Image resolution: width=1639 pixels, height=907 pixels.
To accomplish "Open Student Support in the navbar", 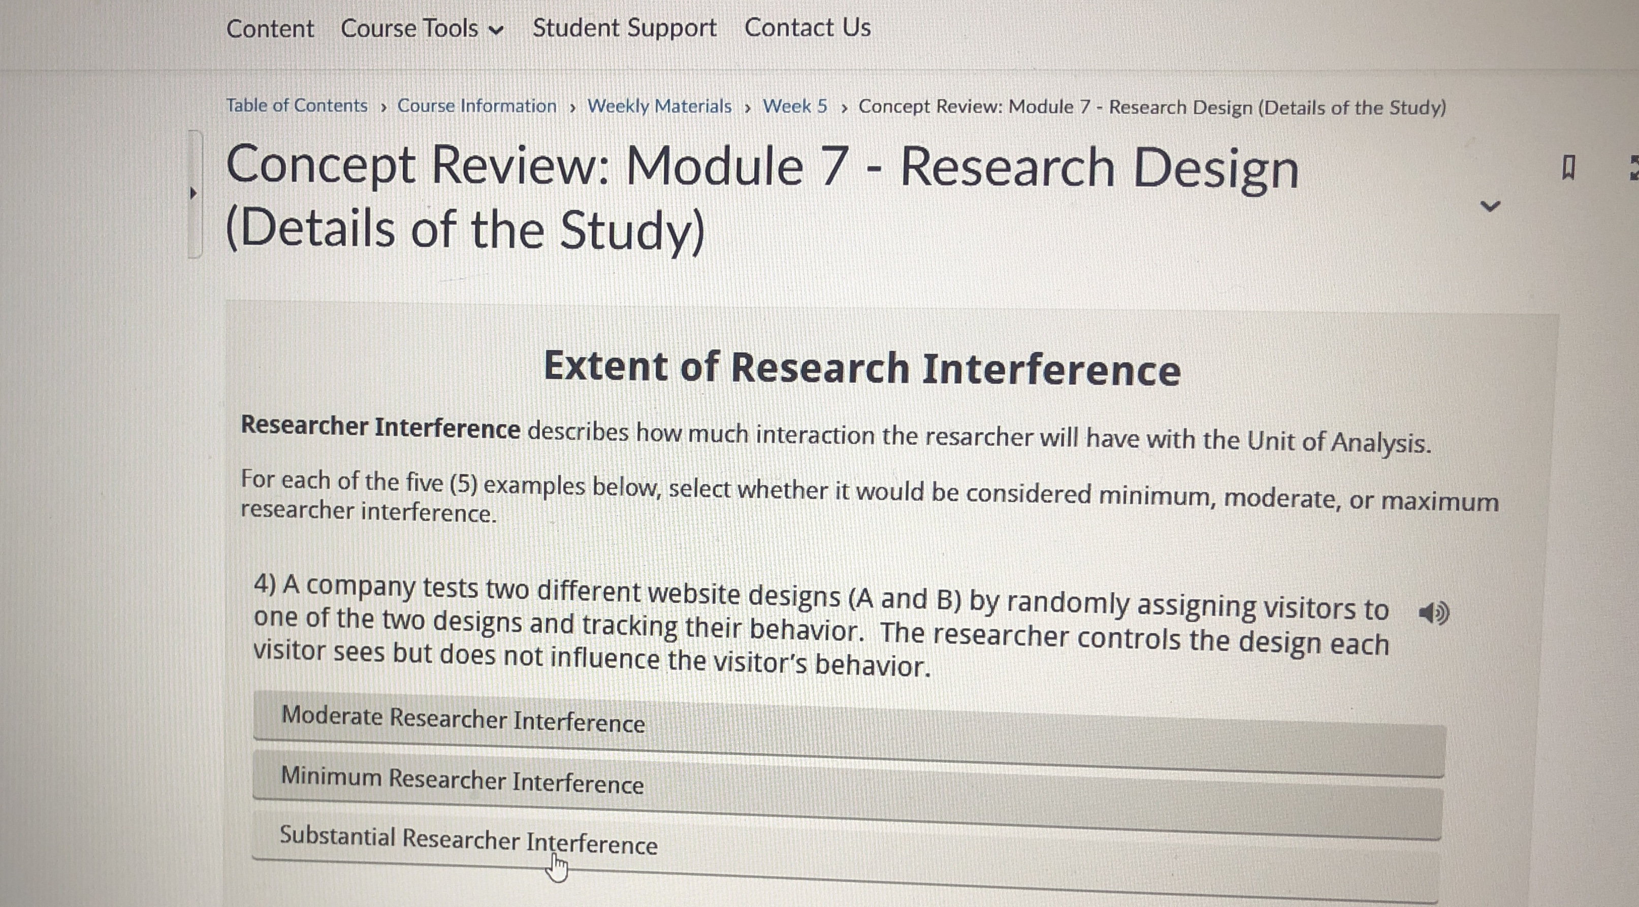I will tap(624, 28).
